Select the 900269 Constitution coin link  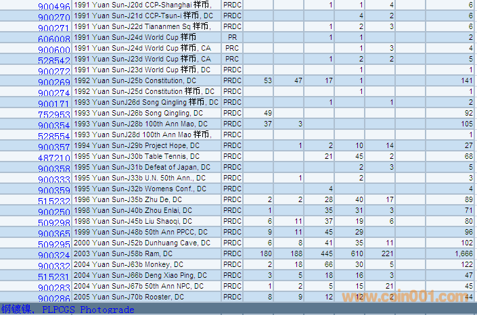click(54, 82)
